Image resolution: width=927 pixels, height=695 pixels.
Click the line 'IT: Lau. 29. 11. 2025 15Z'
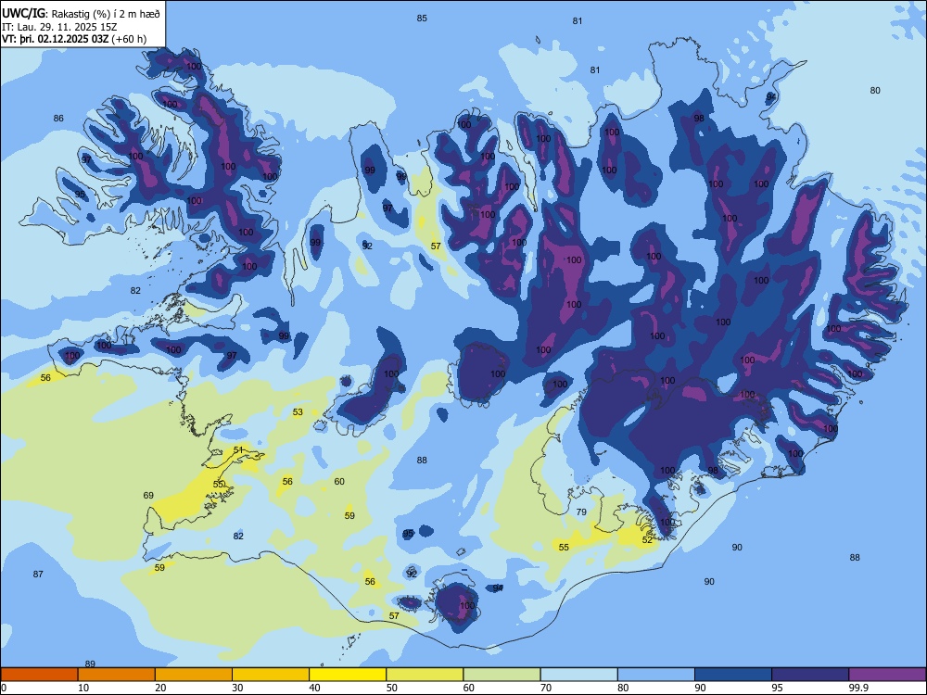61,27
